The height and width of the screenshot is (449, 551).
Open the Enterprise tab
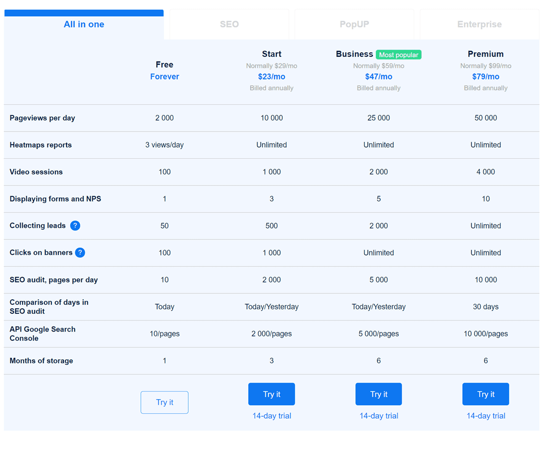pyautogui.click(x=479, y=24)
